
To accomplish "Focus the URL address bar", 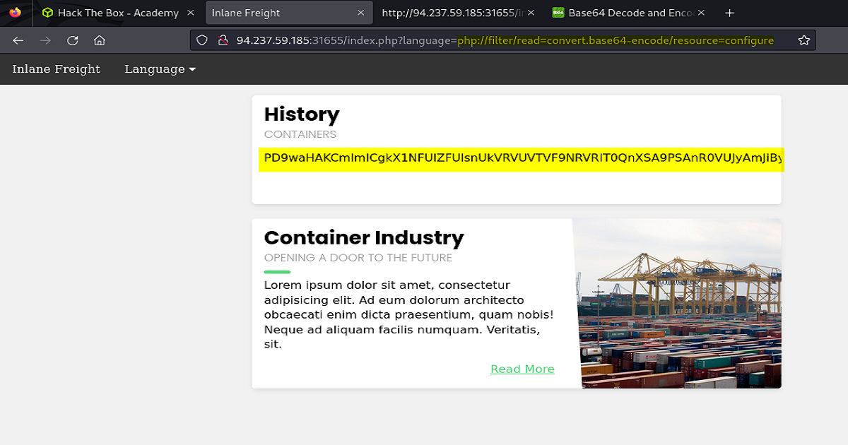I will [502, 40].
